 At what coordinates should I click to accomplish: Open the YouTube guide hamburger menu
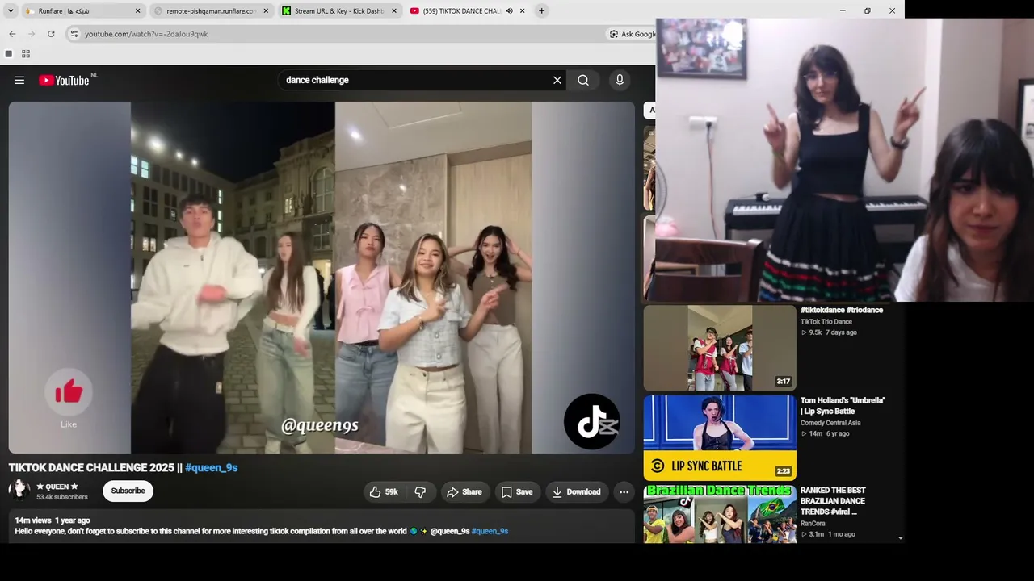coord(19,80)
